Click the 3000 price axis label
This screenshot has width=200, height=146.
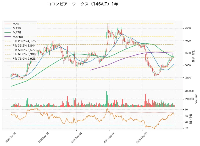point(188,65)
